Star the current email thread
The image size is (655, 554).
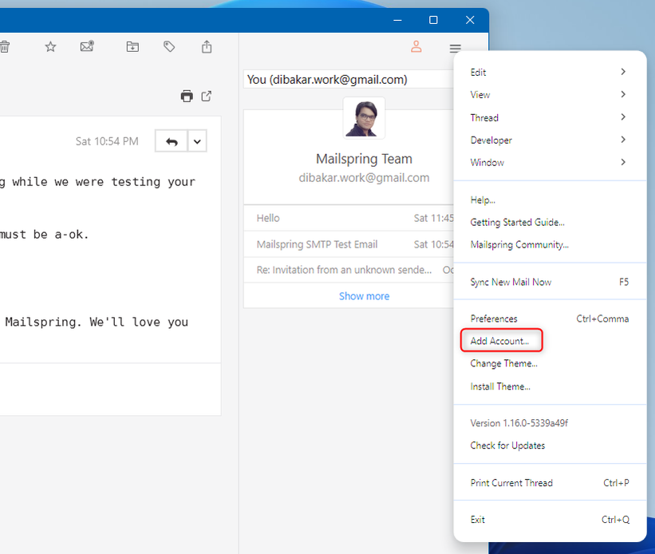pos(50,47)
